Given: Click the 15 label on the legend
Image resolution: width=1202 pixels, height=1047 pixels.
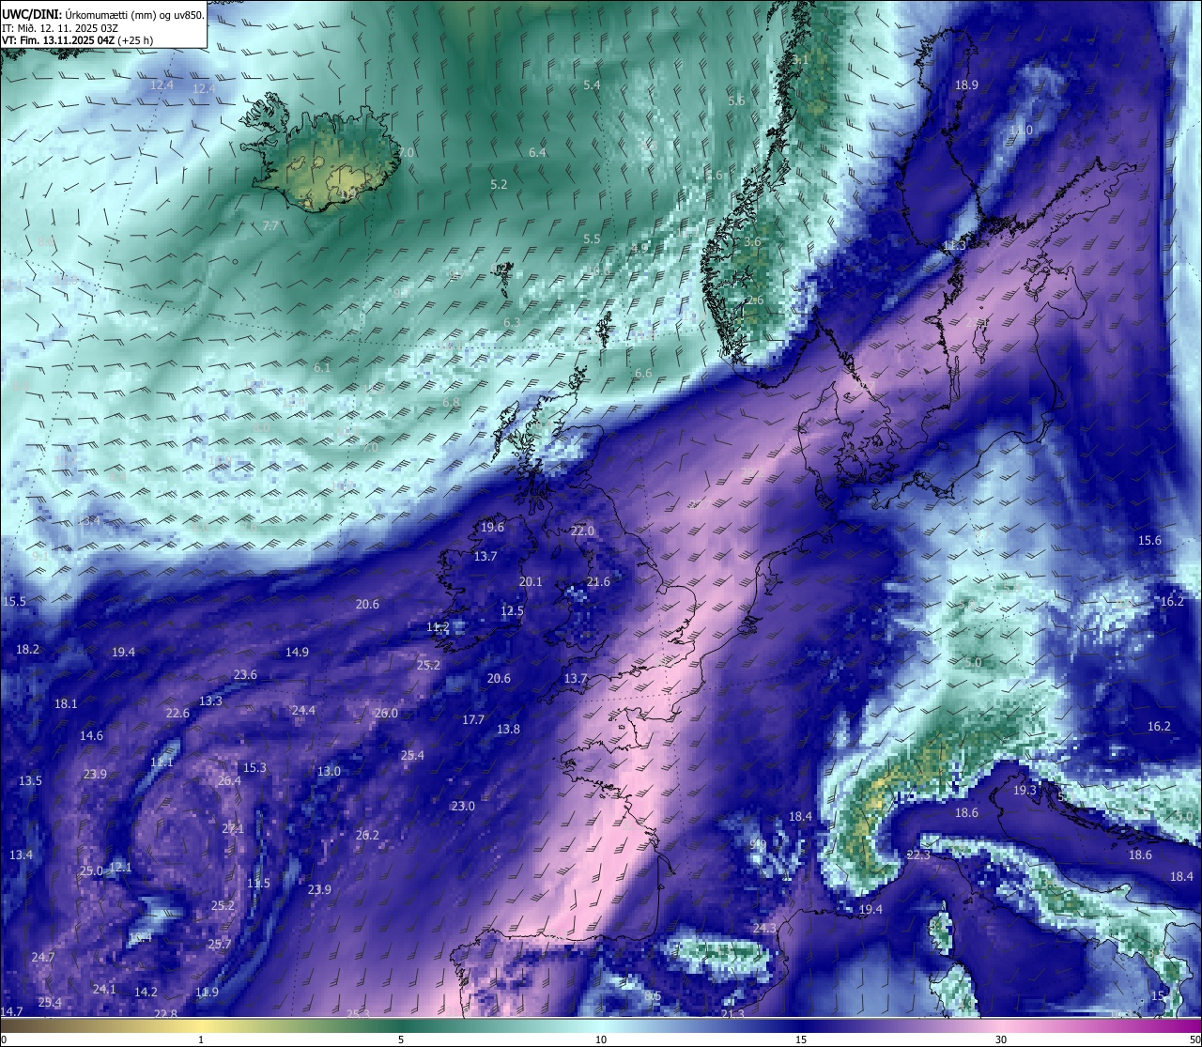Looking at the screenshot, I should tap(801, 1039).
